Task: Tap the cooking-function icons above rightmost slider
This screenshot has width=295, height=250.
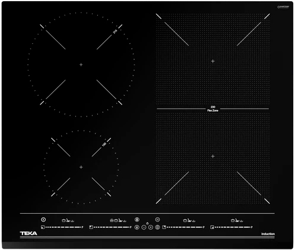Action: point(237,220)
